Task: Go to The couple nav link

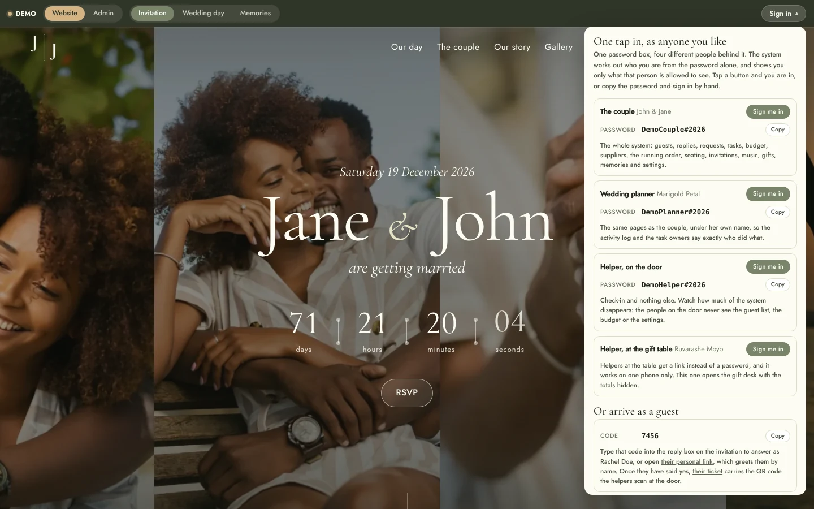Action: click(x=458, y=47)
